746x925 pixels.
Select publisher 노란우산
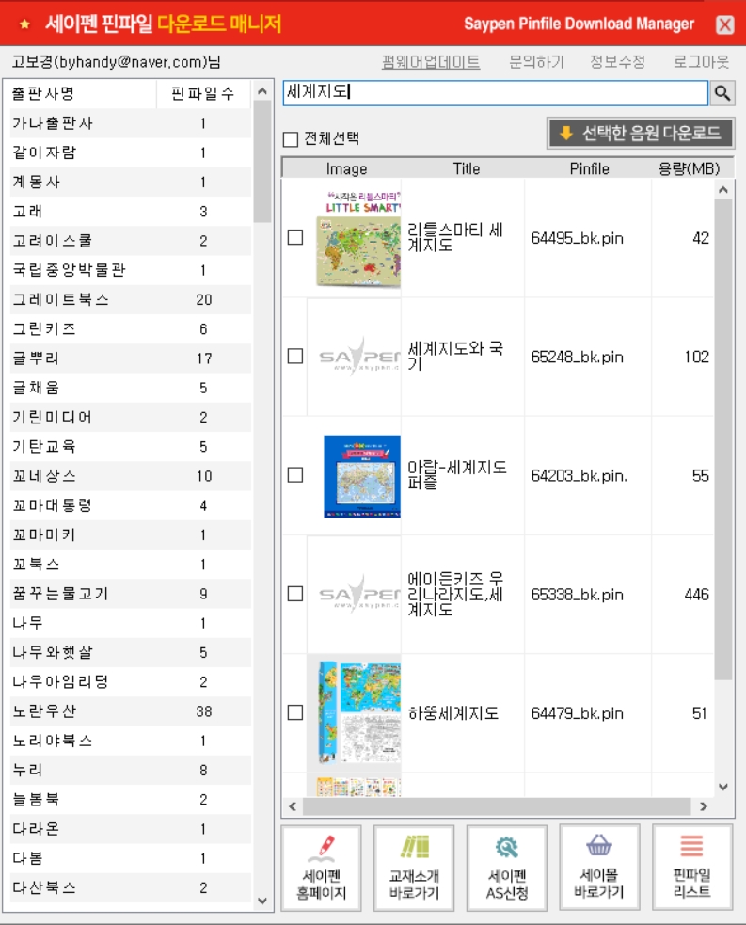tap(131, 710)
